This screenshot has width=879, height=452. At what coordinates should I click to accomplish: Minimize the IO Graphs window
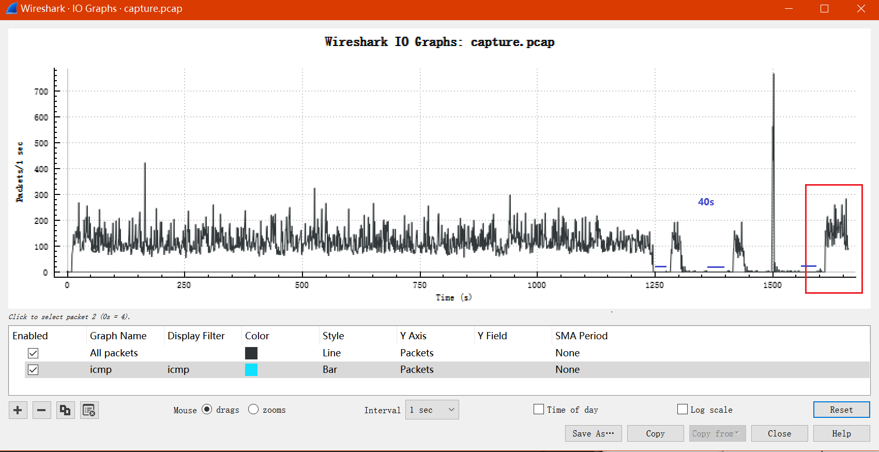789,9
